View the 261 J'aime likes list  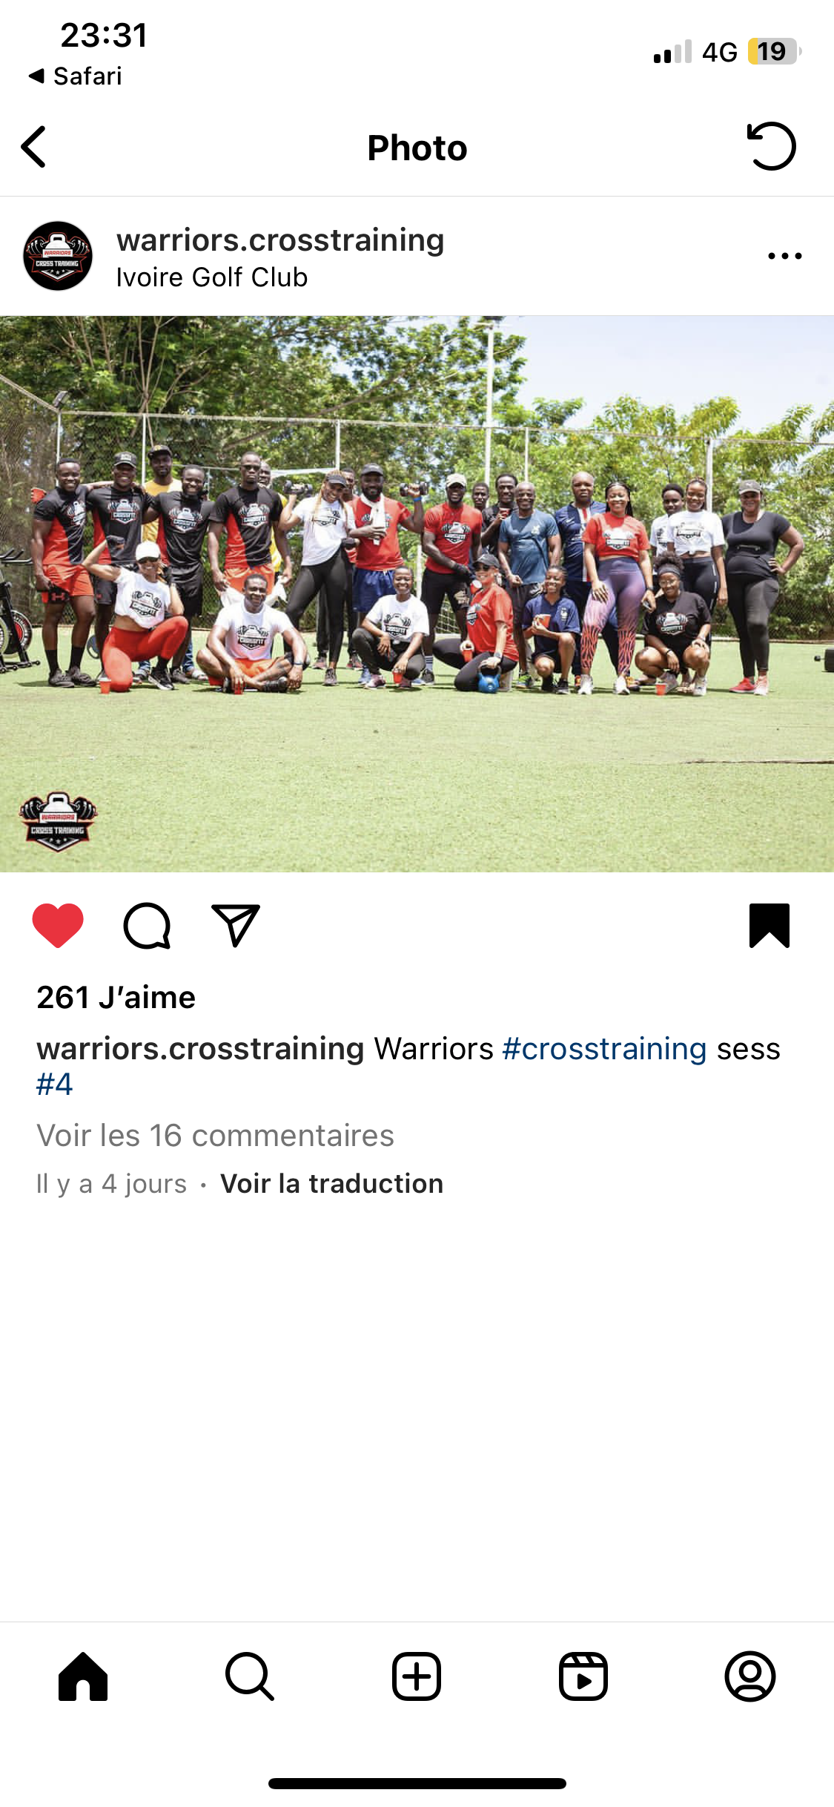pyautogui.click(x=116, y=998)
